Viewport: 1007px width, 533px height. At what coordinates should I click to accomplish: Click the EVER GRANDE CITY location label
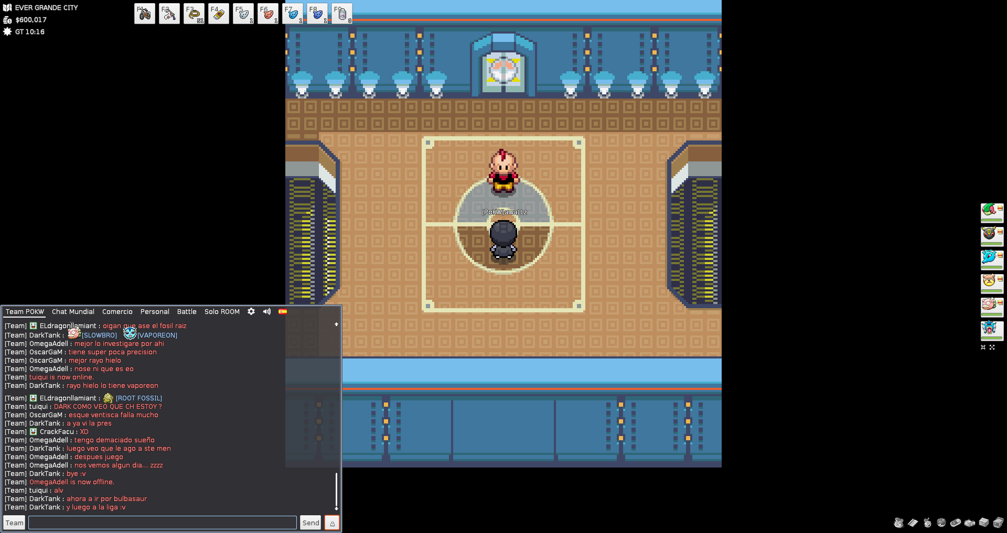(46, 8)
